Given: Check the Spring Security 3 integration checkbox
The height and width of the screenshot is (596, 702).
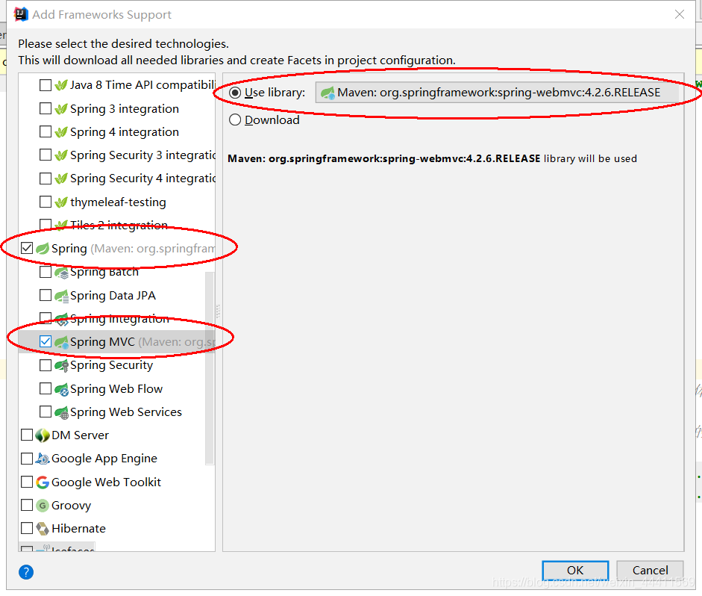Looking at the screenshot, I should [x=46, y=155].
